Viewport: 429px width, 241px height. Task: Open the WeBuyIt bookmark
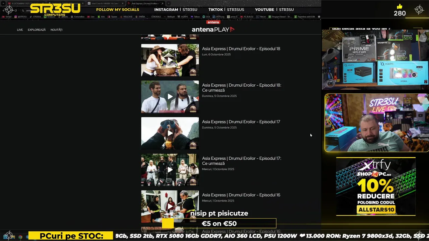(170, 16)
